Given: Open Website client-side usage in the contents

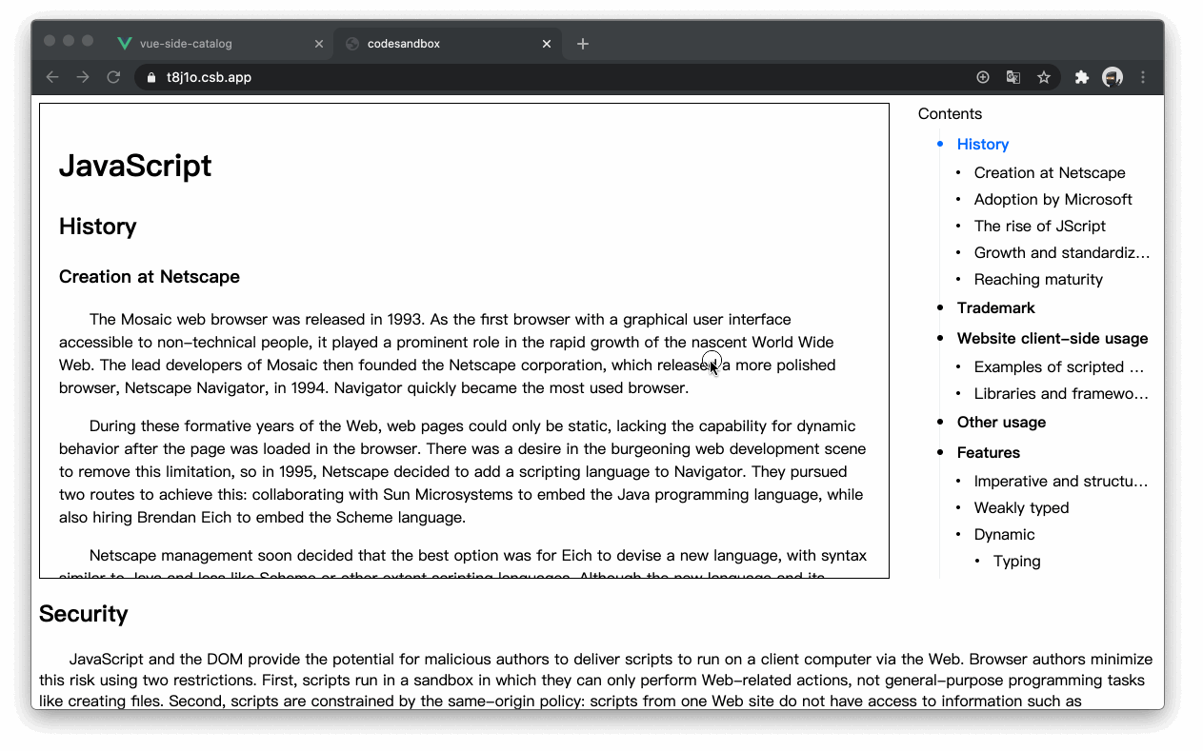Looking at the screenshot, I should 1053,338.
